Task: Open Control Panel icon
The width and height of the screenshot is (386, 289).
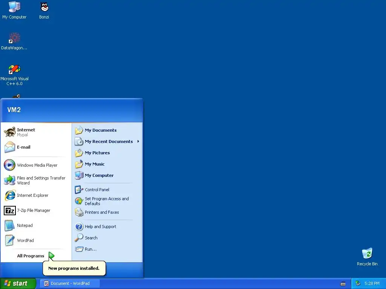Action: click(x=79, y=190)
